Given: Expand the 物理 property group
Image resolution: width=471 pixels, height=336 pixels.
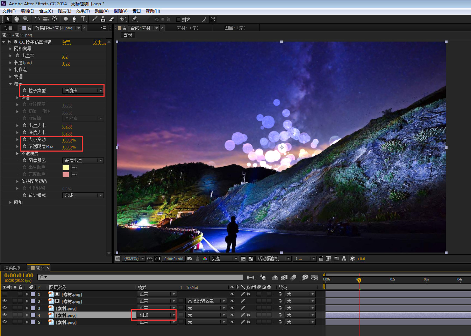Looking at the screenshot, I should tap(10, 76).
